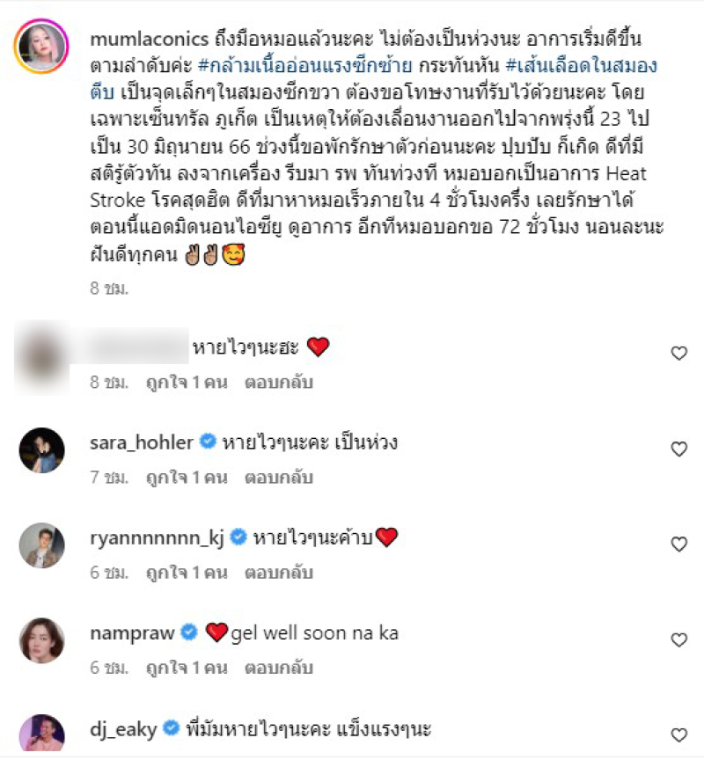The image size is (704, 760).
Task: Reply to ryannnnnnn_kj's comment
Action: click(279, 573)
